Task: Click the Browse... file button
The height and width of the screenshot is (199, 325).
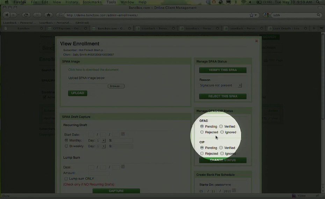Action: tap(116, 86)
